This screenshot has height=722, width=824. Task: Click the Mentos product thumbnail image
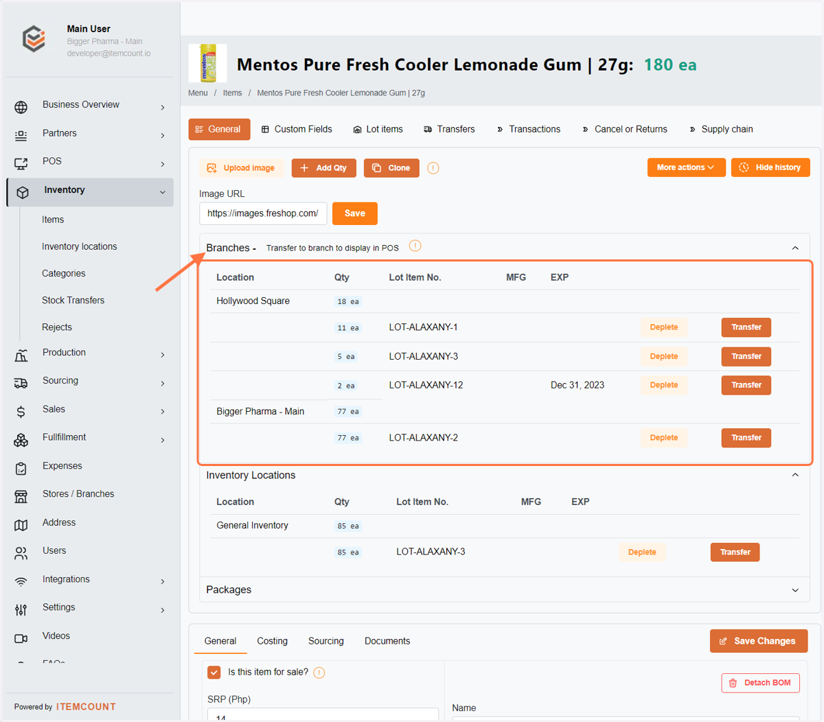pyautogui.click(x=207, y=63)
